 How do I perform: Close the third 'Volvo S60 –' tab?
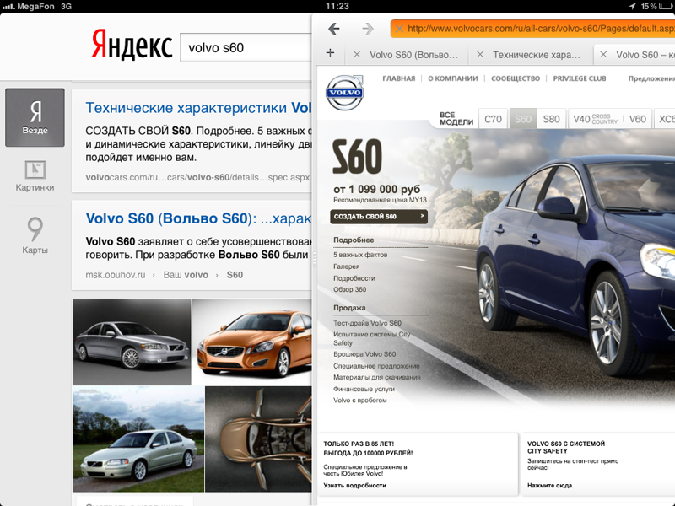(603, 55)
